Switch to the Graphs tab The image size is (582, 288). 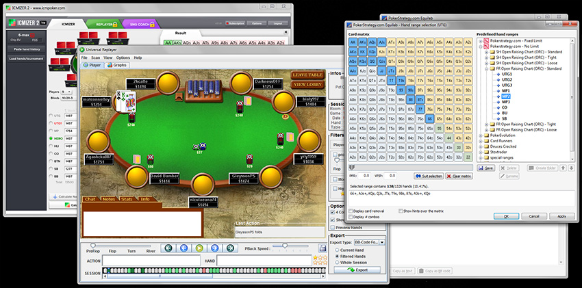tap(117, 65)
